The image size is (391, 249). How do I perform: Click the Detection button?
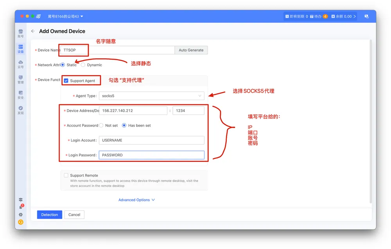tap(50, 215)
